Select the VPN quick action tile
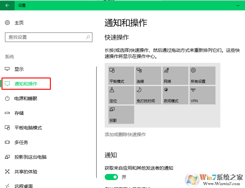 click(202, 95)
